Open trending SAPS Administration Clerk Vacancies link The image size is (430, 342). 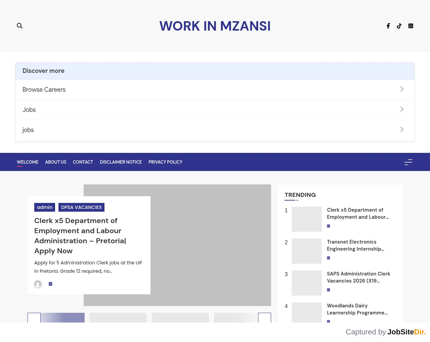point(358,277)
